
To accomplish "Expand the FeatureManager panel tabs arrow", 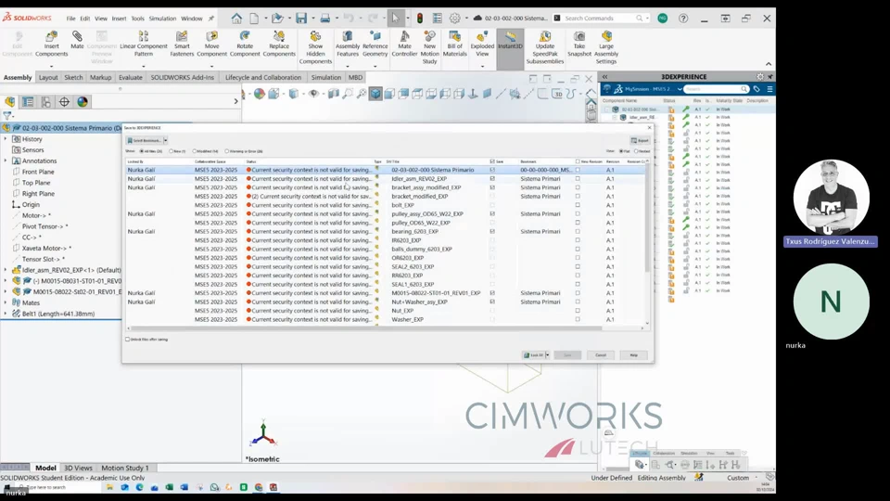I will [x=236, y=102].
